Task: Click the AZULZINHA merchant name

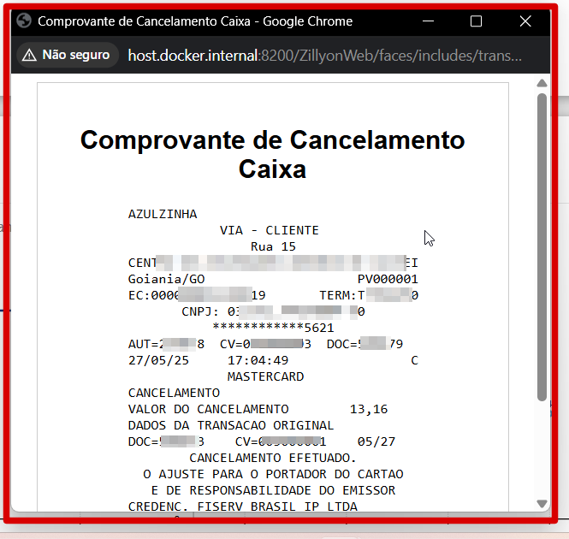Action: pos(163,214)
